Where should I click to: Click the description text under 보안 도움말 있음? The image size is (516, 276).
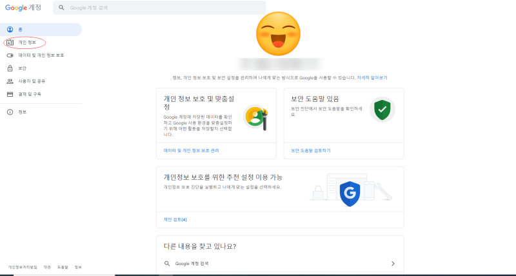[326, 112]
